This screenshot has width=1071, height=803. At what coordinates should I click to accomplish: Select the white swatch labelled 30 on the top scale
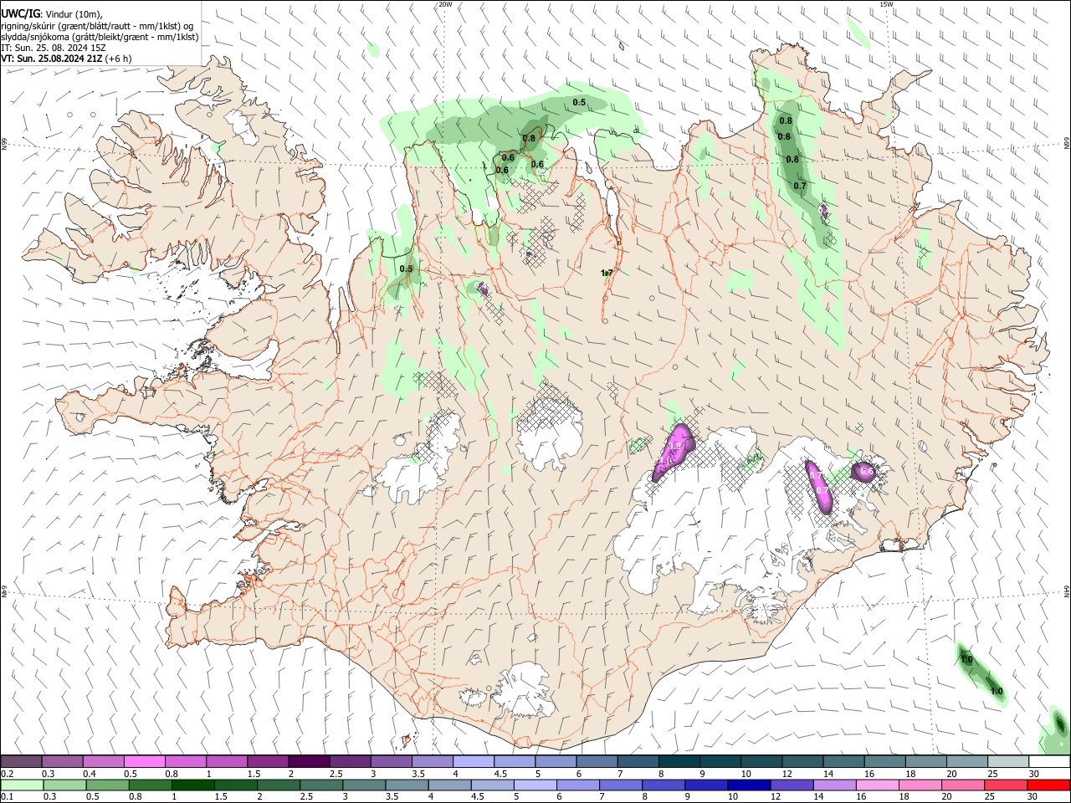pyautogui.click(x=1049, y=761)
